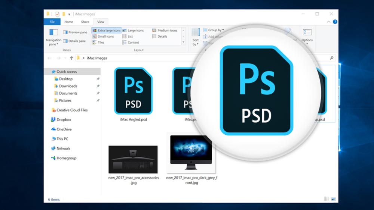374x210 pixels.
Task: Go back to previous folder
Action: pyautogui.click(x=50, y=58)
